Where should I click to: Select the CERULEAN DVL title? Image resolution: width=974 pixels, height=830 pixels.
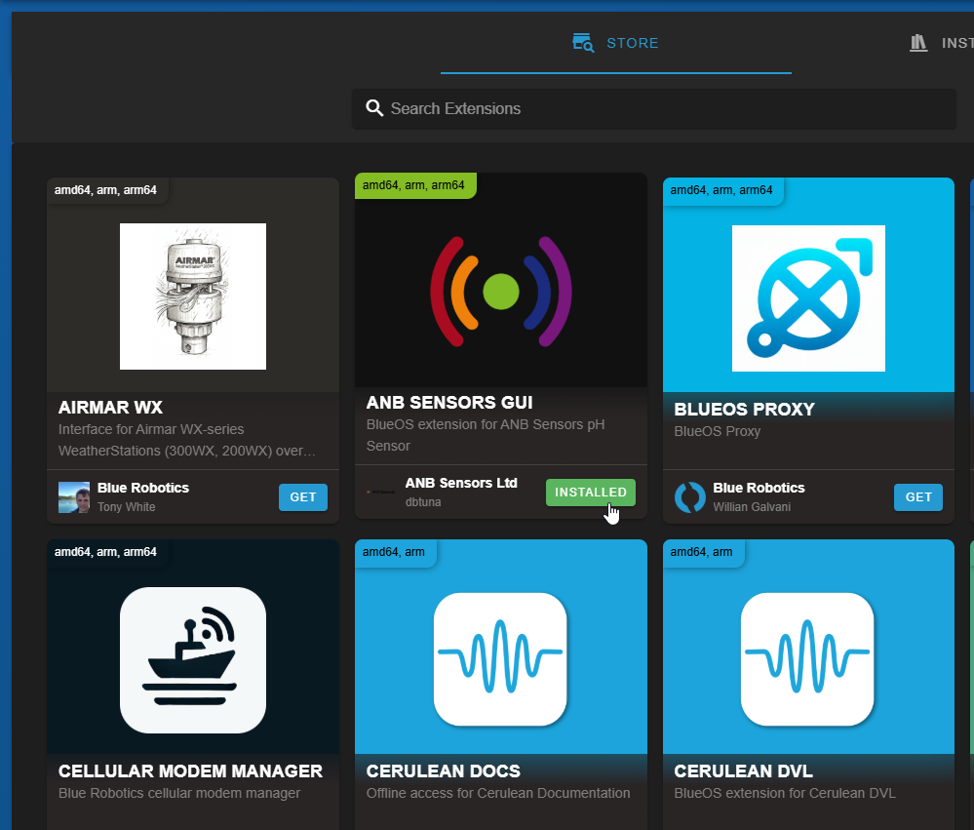744,771
